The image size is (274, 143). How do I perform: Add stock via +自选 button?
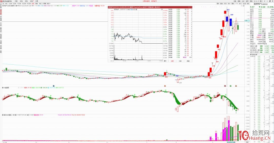coord(244,4)
